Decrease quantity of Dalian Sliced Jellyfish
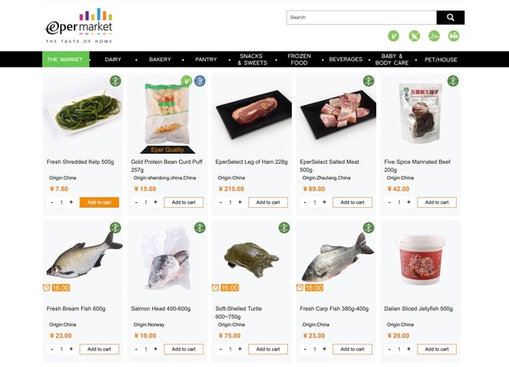Image resolution: width=509 pixels, height=367 pixels. (390, 349)
